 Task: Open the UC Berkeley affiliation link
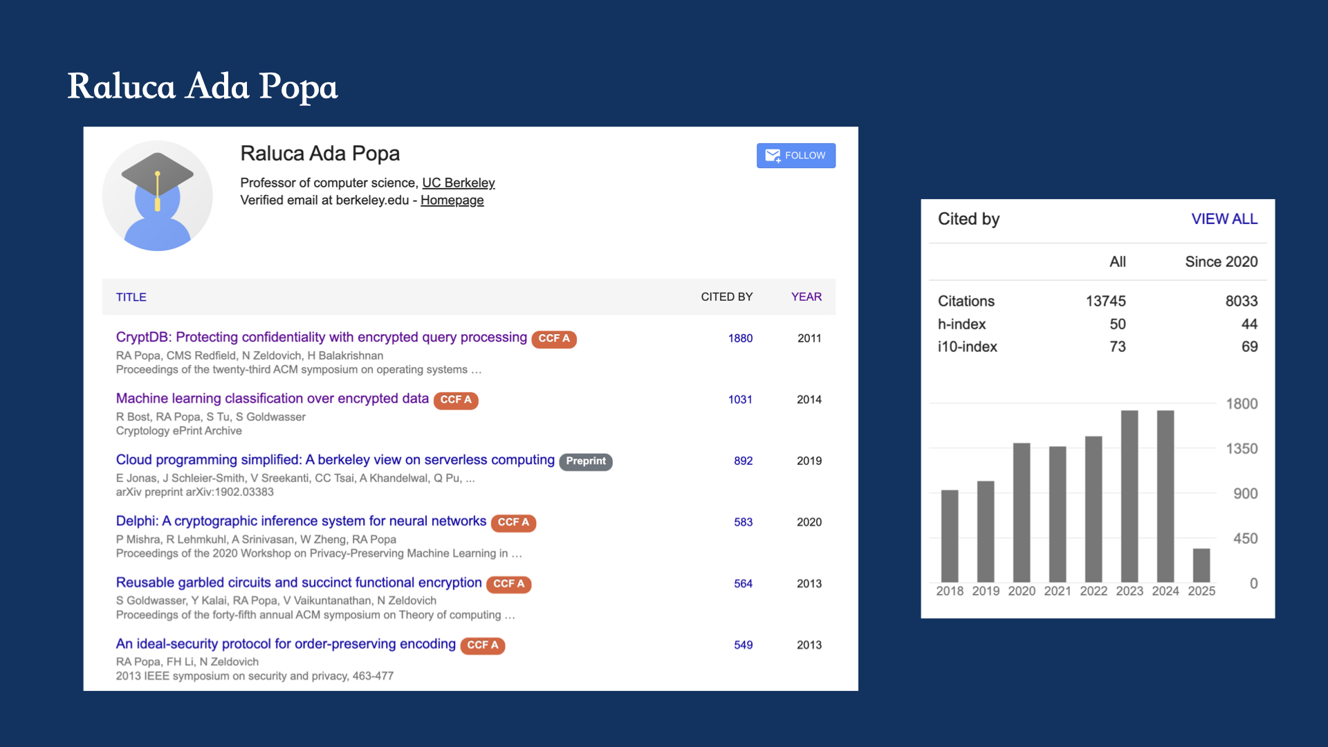click(x=458, y=183)
